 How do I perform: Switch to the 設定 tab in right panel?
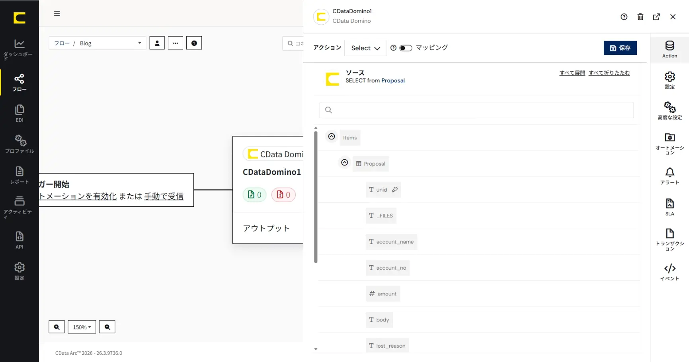coord(669,80)
